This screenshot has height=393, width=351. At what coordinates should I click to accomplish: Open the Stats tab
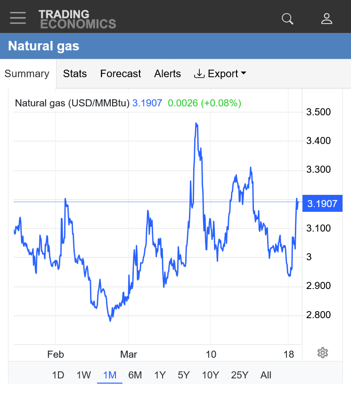coord(75,74)
